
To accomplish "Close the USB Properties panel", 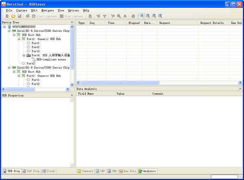I will tap(72, 95).
